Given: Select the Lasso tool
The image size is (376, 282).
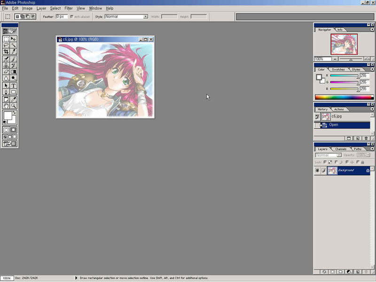Looking at the screenshot, I should pyautogui.click(x=6, y=45).
